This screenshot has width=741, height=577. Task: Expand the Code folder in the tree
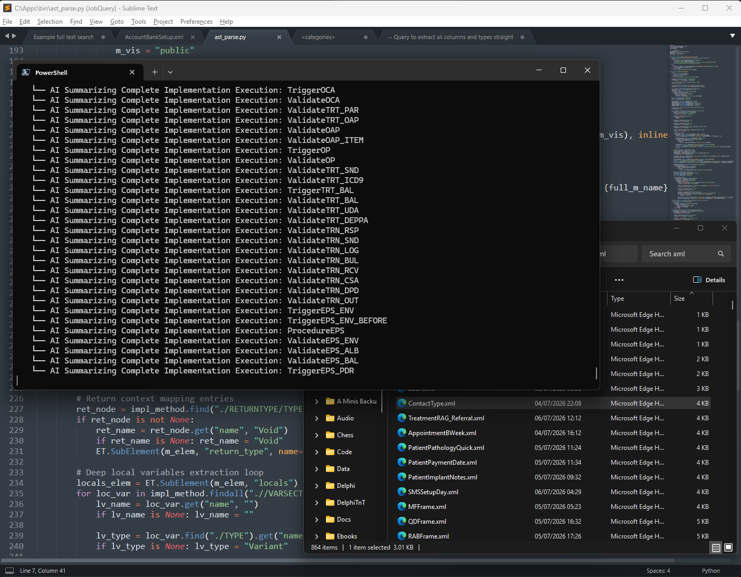(316, 452)
